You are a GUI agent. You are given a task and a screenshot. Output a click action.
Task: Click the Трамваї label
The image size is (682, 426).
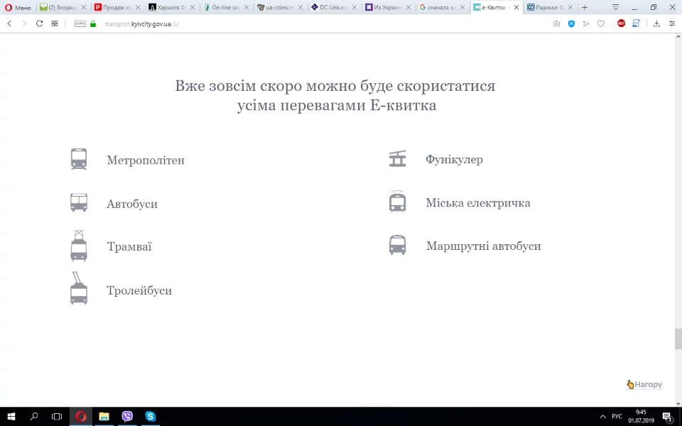click(129, 246)
